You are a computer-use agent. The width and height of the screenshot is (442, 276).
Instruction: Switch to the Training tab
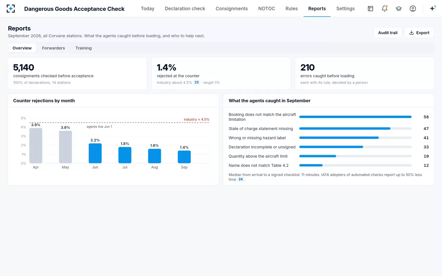click(83, 48)
